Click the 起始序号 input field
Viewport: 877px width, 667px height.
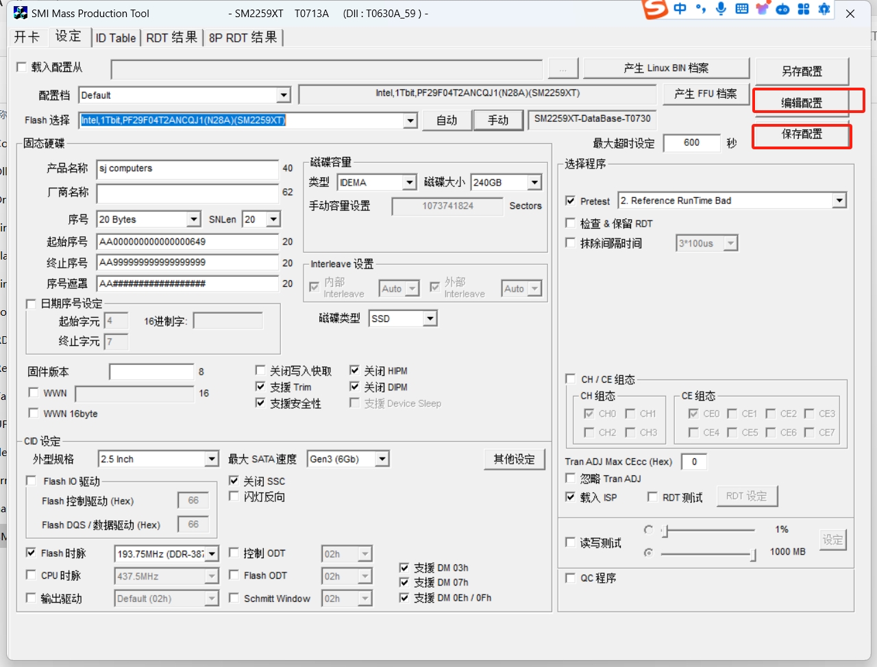[188, 242]
